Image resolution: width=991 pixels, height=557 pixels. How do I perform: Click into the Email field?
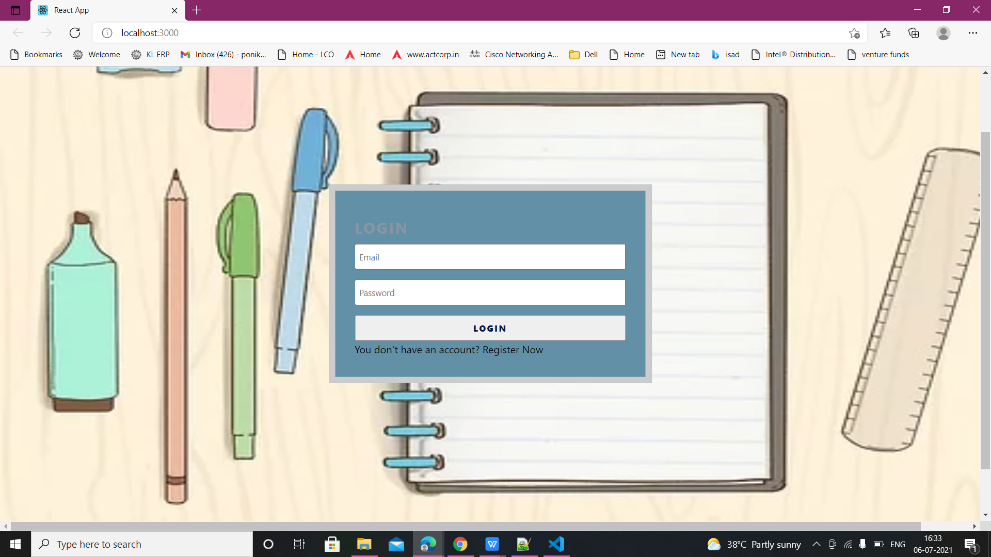489,257
